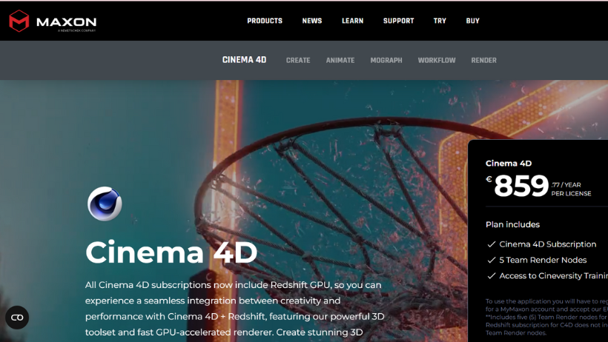Open the Support menu
The height and width of the screenshot is (342, 608).
399,21
